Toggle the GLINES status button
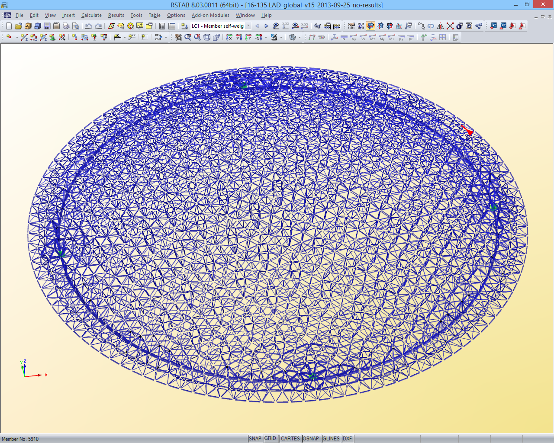This screenshot has width=554, height=443. pos(331,438)
